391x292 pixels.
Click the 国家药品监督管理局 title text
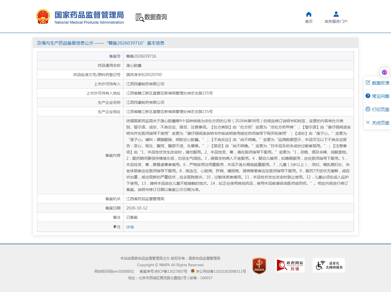pos(89,15)
